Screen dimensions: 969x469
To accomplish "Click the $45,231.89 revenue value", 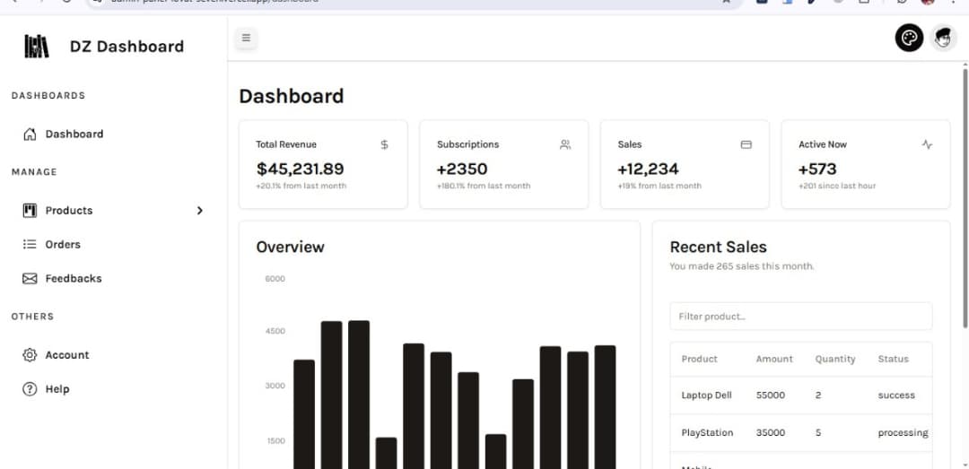I will [300, 169].
